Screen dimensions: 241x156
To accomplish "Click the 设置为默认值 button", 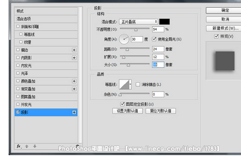I will (128, 111).
